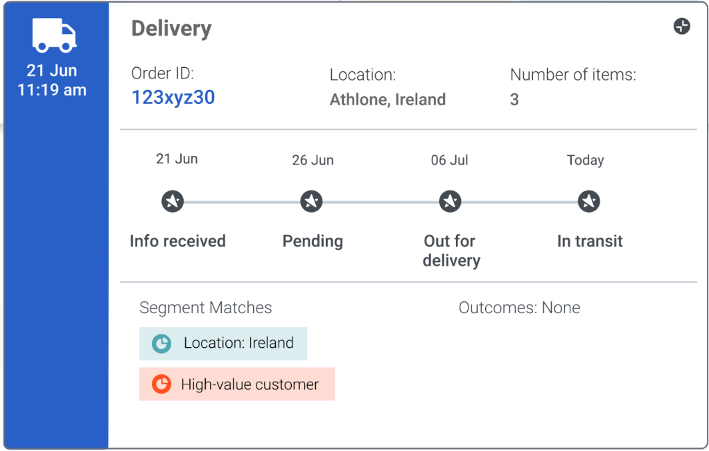Click the Today timeline date label
This screenshot has width=709, height=451.
586,161
